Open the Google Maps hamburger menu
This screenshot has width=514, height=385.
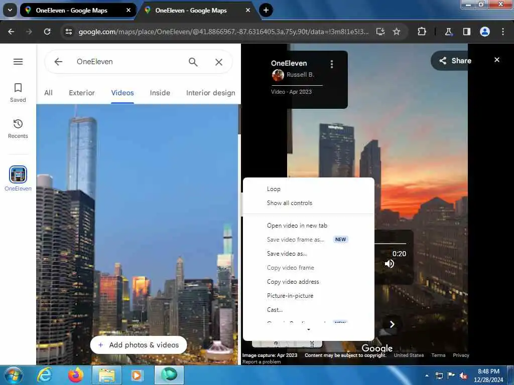tap(18, 62)
